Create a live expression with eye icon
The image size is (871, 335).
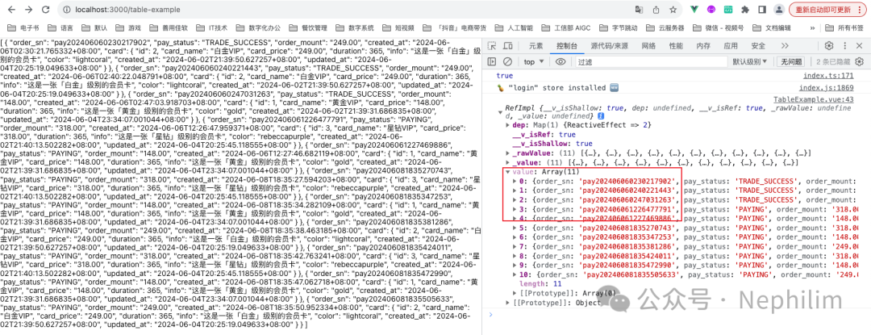(x=561, y=61)
